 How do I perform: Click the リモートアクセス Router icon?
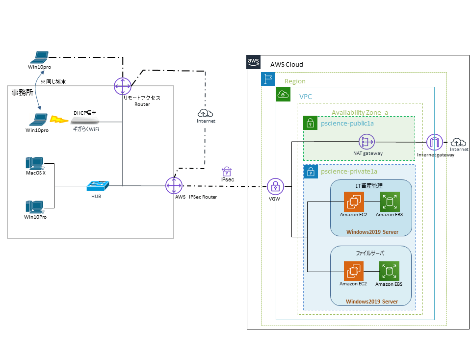point(122,86)
